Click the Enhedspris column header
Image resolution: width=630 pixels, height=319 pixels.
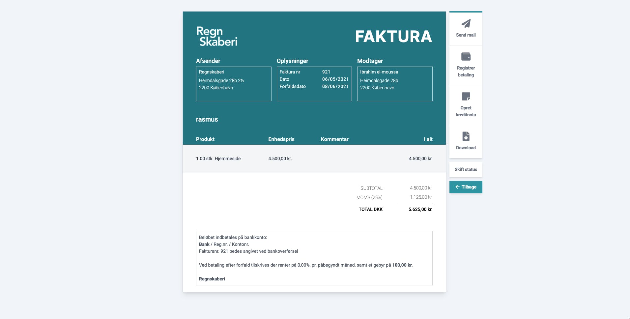coord(281,139)
